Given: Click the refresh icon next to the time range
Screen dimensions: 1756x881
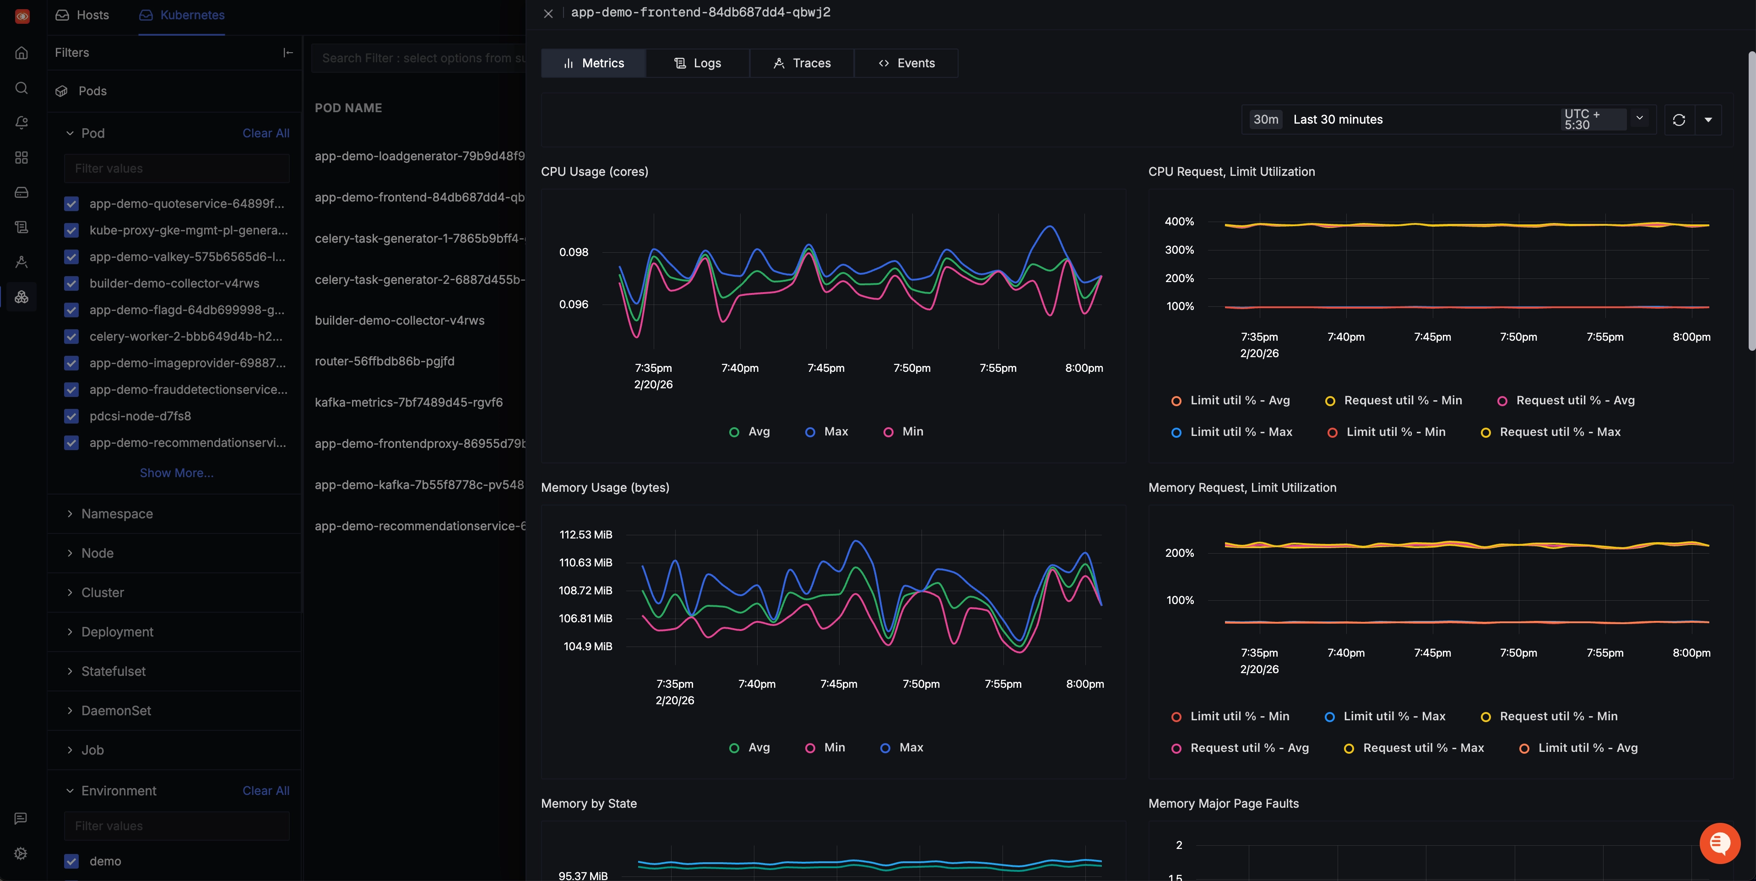Looking at the screenshot, I should (1679, 120).
